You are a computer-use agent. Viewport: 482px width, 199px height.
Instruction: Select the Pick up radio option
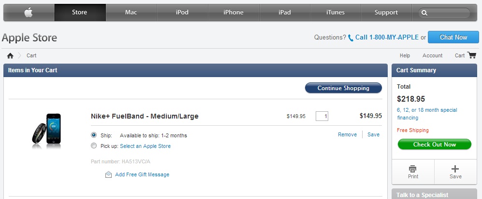tap(94, 146)
